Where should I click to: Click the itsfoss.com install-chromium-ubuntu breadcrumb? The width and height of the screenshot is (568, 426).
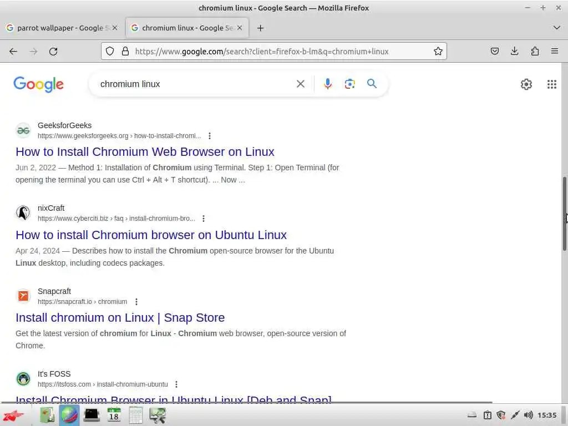pos(103,384)
